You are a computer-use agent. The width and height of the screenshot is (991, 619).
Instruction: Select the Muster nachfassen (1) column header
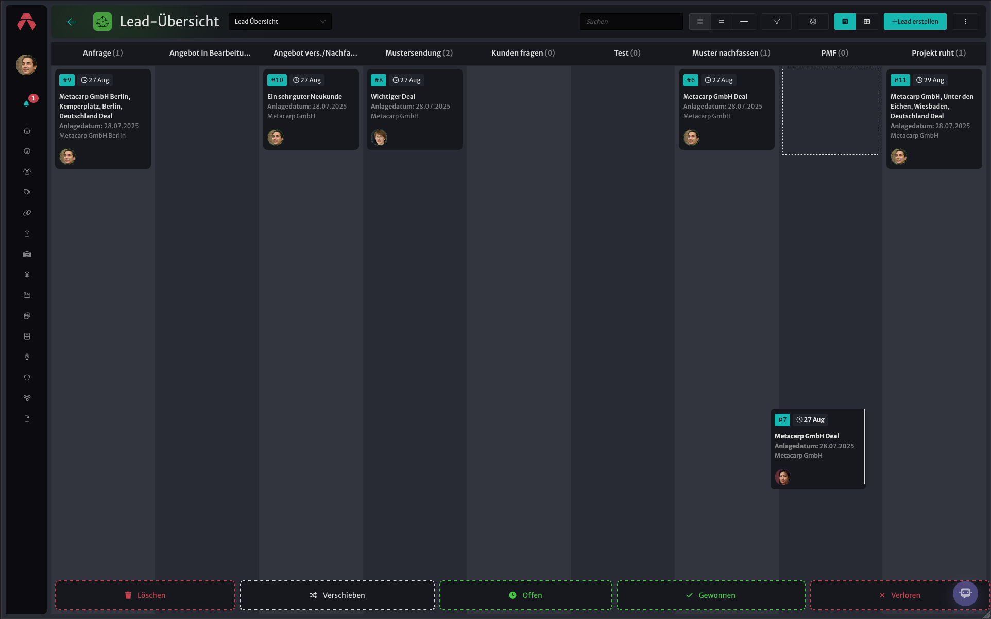tap(731, 53)
